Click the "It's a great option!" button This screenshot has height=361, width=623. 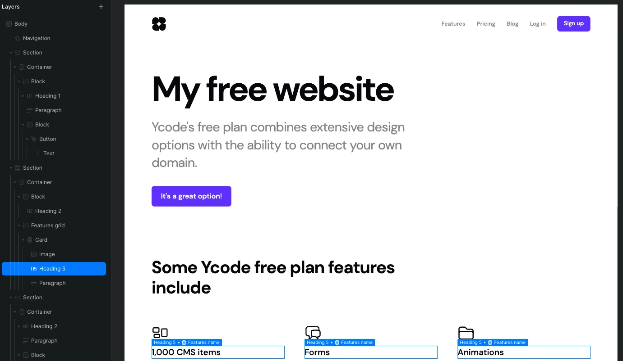191,196
